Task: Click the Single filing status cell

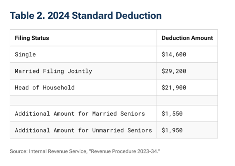Action: pyautogui.click(x=25, y=54)
